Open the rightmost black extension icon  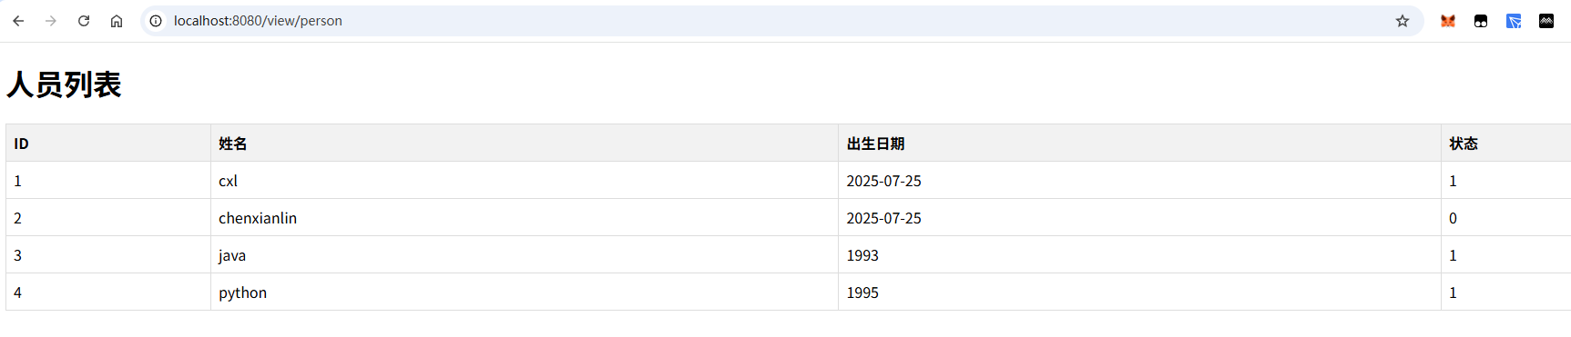(x=1546, y=21)
